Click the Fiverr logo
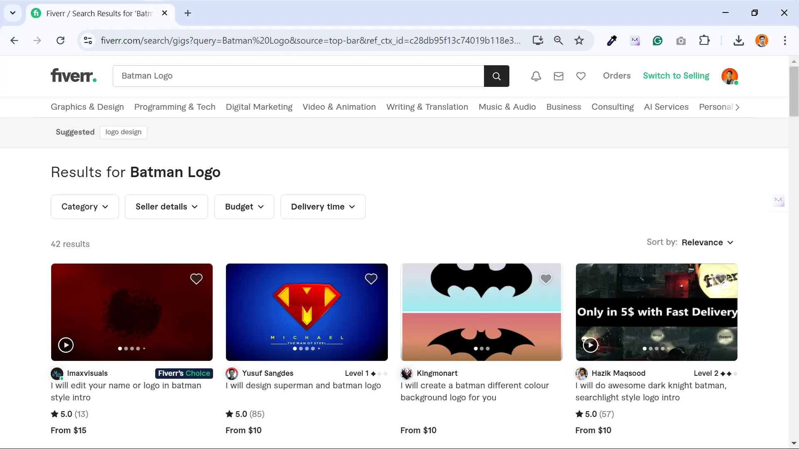Image resolution: width=799 pixels, height=449 pixels. 74,76
